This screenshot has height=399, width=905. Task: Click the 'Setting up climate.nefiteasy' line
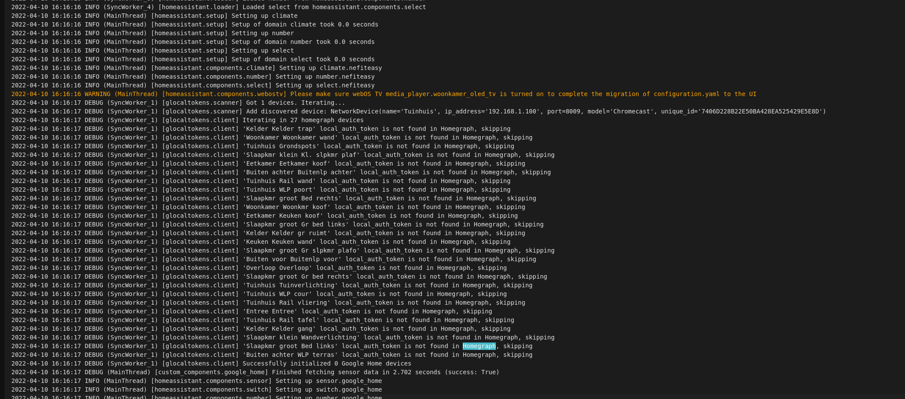(x=196, y=68)
